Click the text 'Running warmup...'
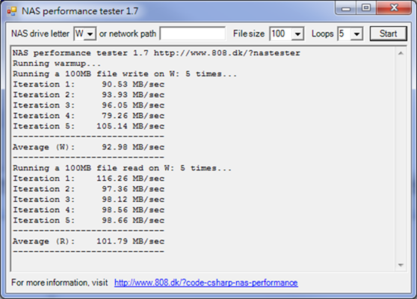417x299 pixels. [x=57, y=64]
